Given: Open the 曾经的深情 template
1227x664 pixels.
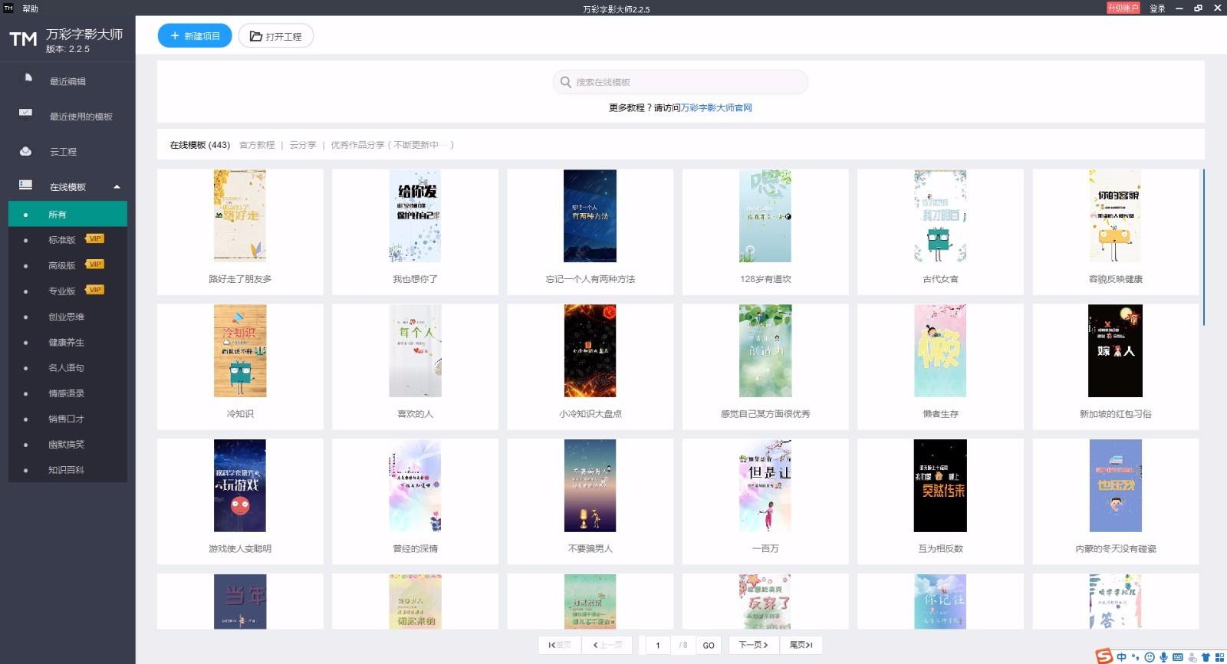Looking at the screenshot, I should [x=415, y=501].
